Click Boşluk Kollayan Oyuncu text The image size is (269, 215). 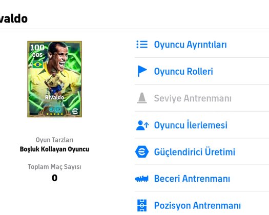54,149
